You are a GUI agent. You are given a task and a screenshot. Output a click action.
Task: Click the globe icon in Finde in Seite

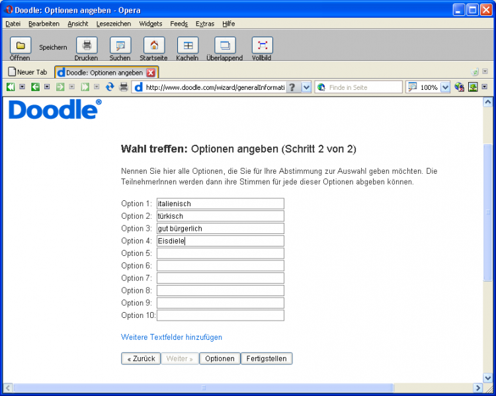321,87
